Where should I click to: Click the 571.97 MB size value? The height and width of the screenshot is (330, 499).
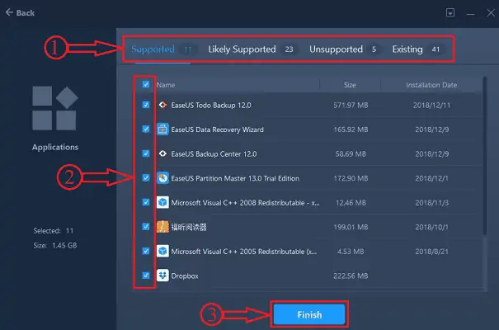[x=351, y=106]
